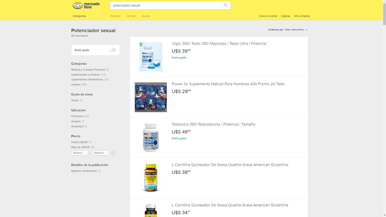The width and height of the screenshot is (386, 217).
Task: Click the Crea tu cuenta link
Action: point(268,16)
